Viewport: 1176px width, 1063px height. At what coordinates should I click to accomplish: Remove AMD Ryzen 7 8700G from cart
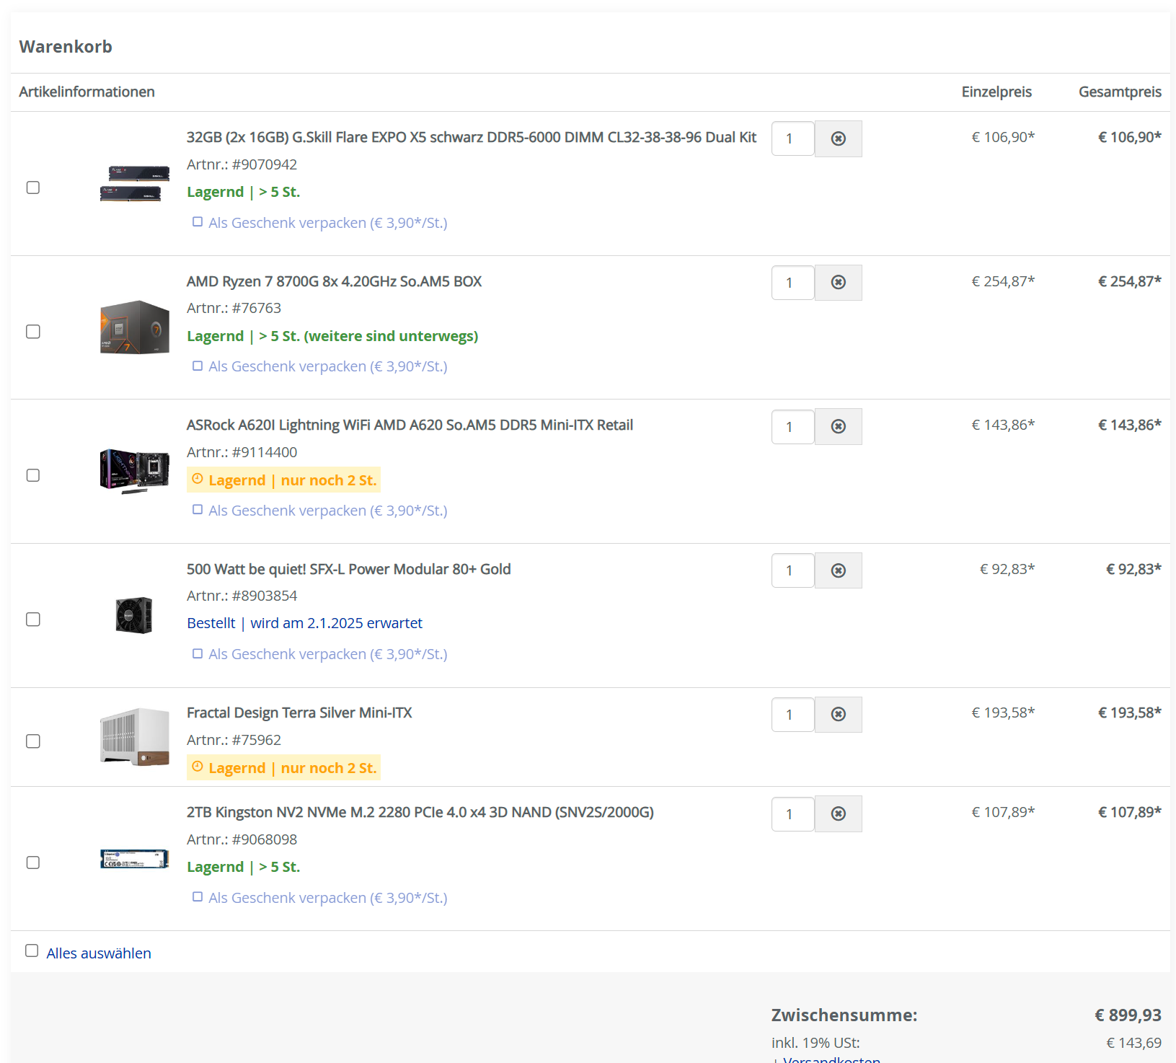click(x=838, y=283)
